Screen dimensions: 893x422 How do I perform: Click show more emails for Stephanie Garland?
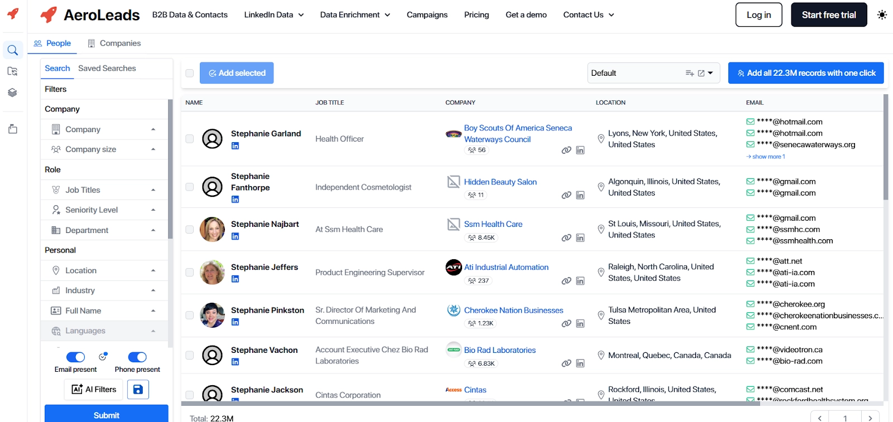pyautogui.click(x=766, y=157)
